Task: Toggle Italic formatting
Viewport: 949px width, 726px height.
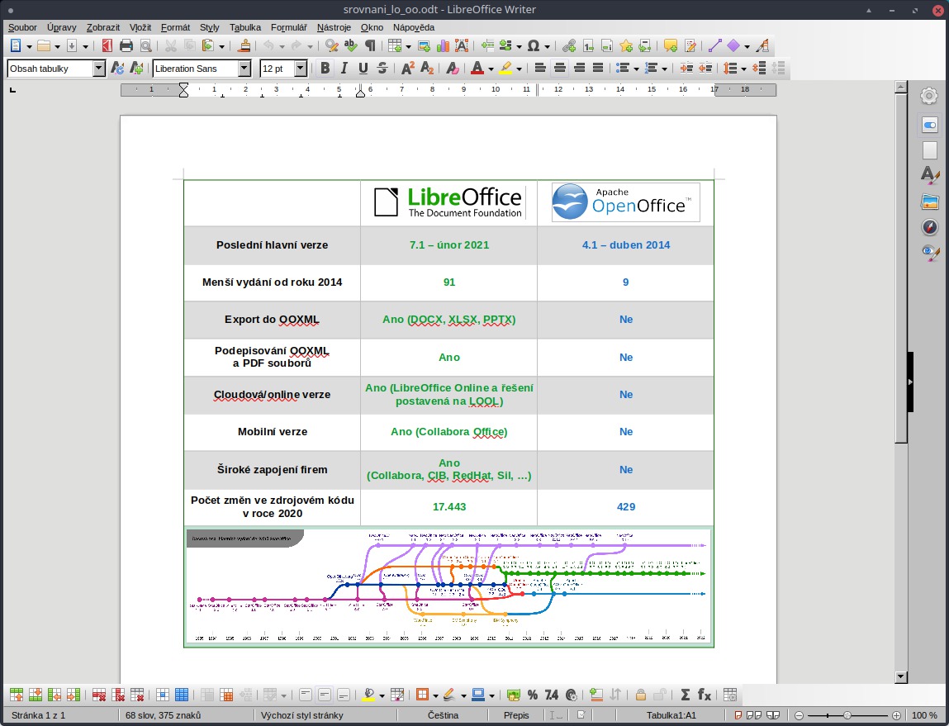Action: pos(344,69)
